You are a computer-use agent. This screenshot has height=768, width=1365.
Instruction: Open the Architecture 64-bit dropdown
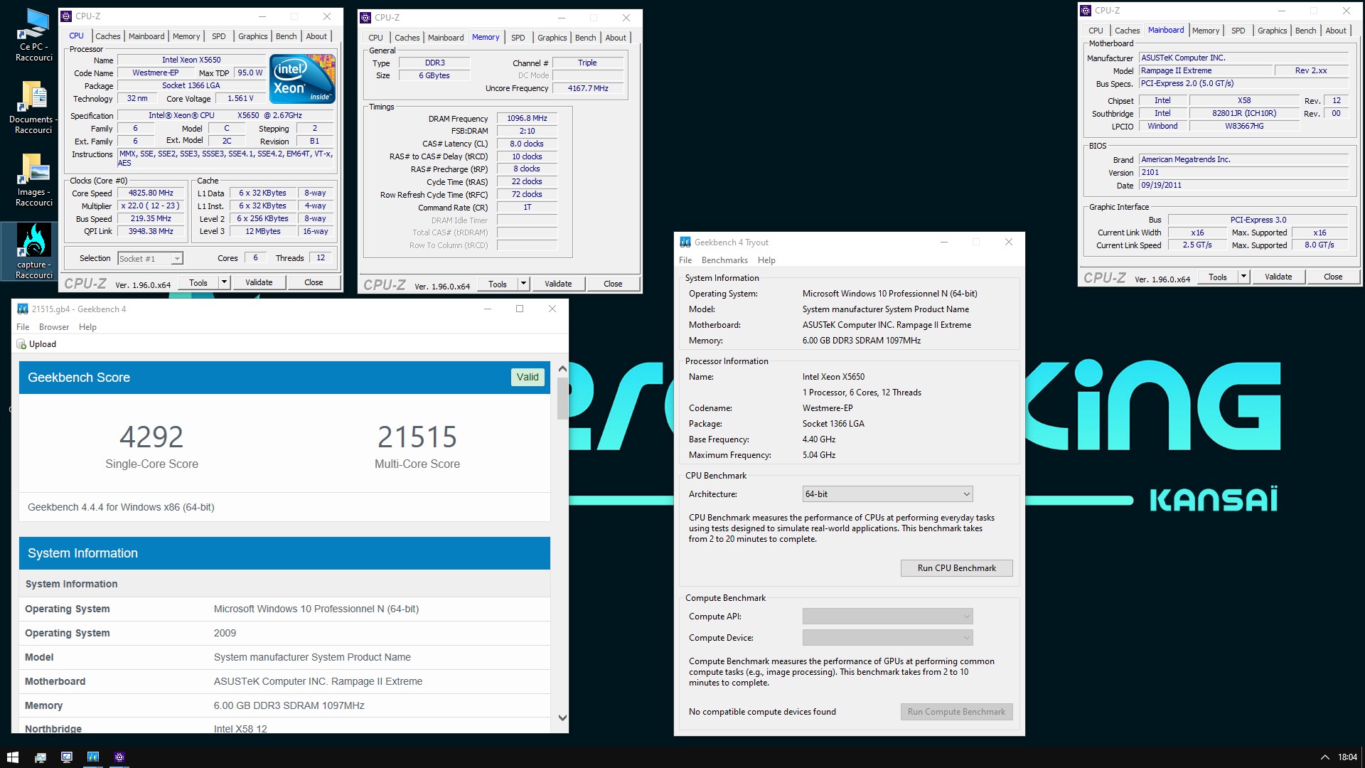pos(887,494)
